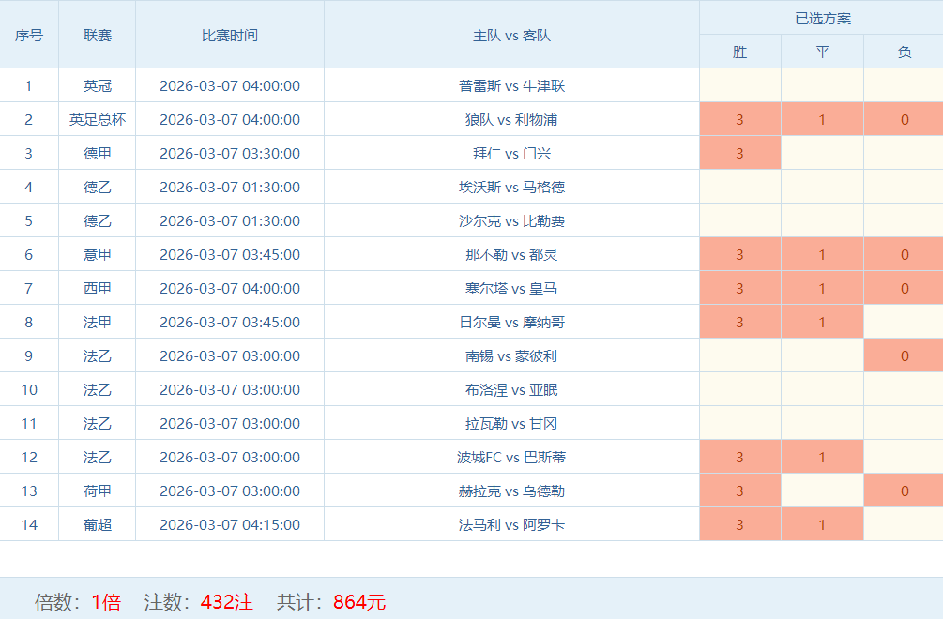Select the empty draw cell for 赫拉克 vs 乌德勒

point(822,491)
